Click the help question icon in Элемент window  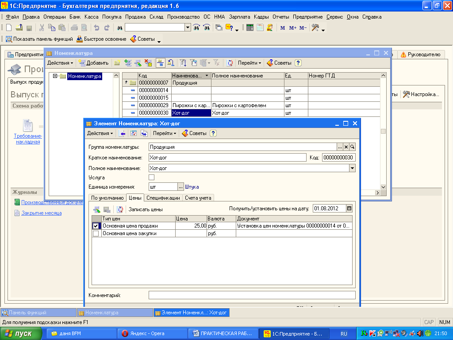[213, 133]
